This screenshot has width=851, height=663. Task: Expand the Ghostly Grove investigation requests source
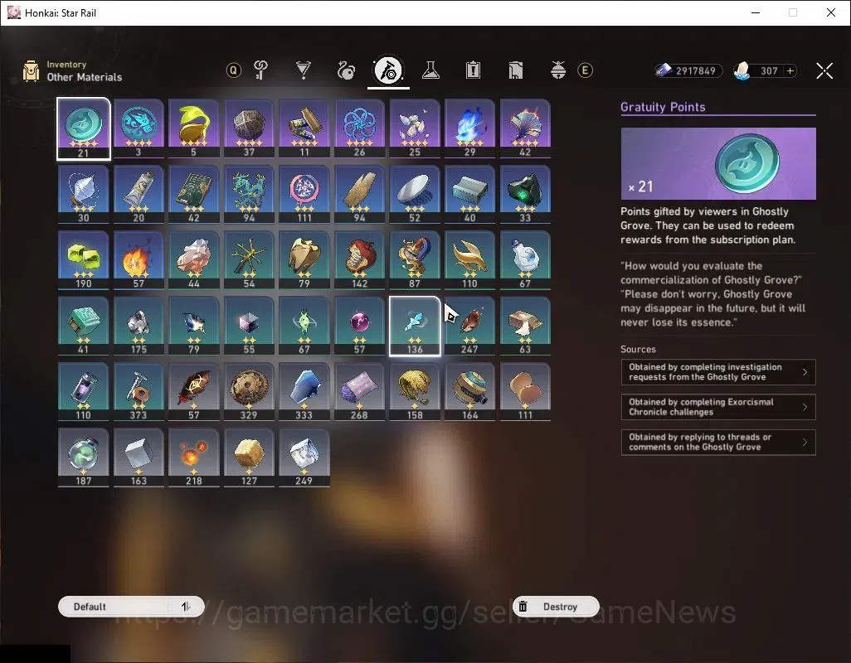tap(718, 372)
